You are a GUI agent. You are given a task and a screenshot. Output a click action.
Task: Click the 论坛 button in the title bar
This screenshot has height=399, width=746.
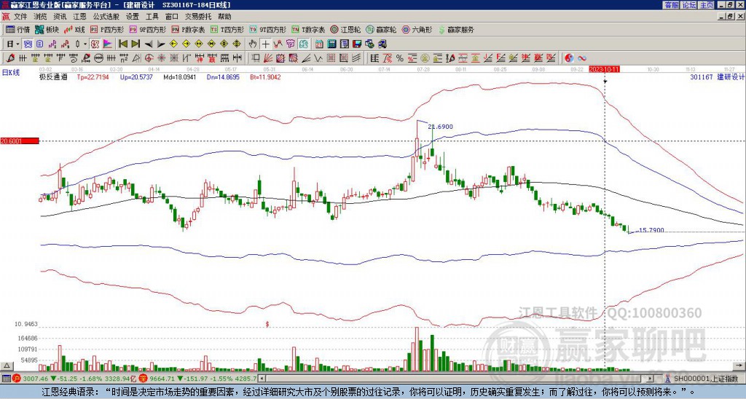coord(688,5)
